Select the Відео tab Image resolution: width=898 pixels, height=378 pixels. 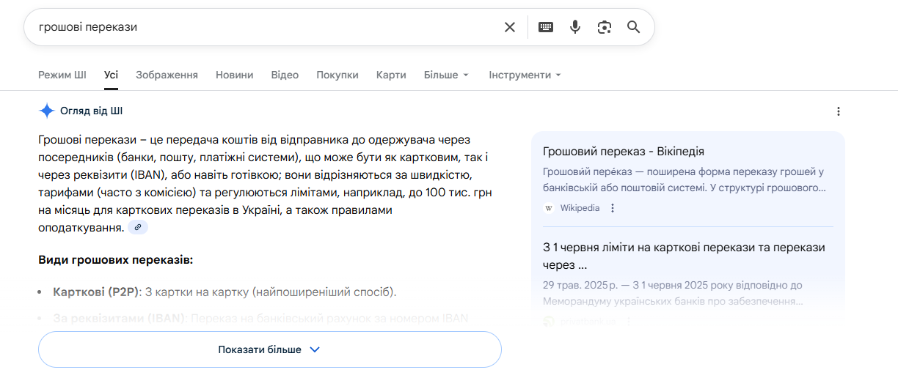[x=285, y=75]
